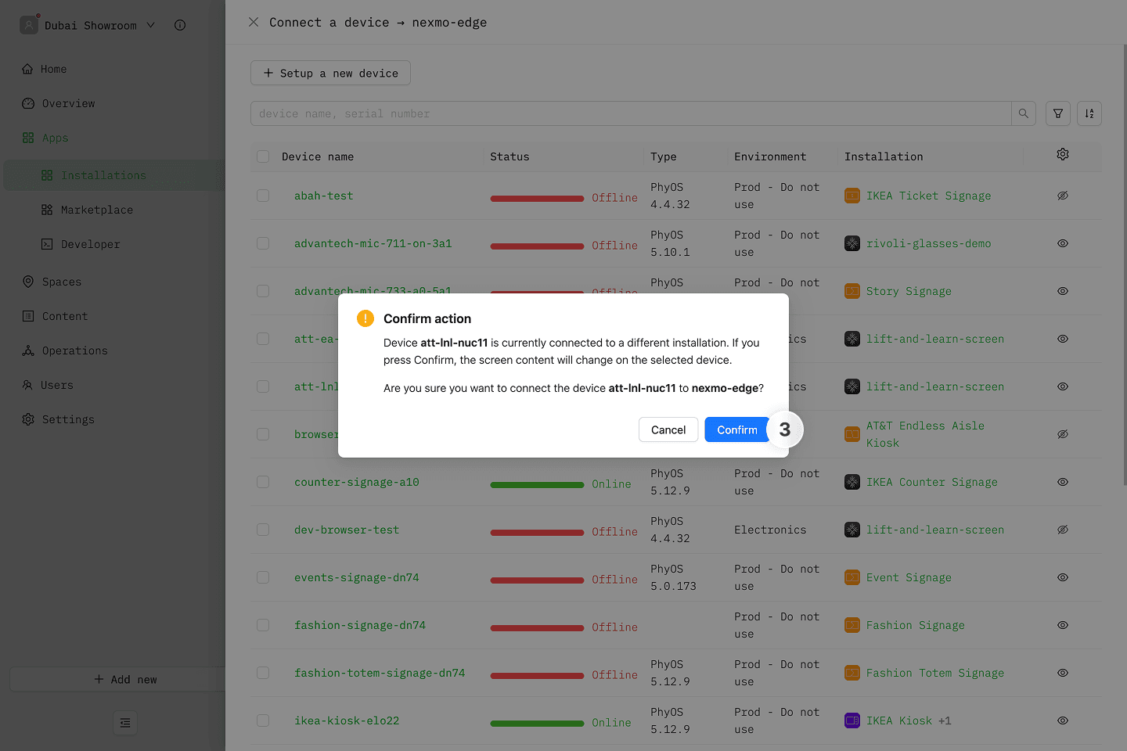Focus the device name search field

pyautogui.click(x=631, y=113)
